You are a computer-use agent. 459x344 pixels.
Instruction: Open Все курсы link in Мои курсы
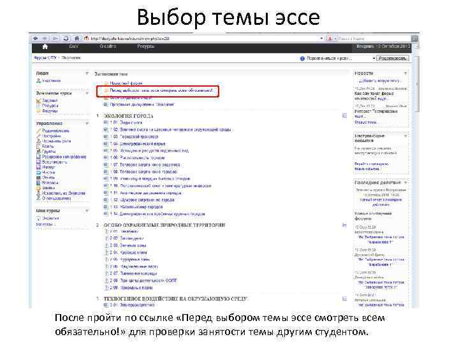pyautogui.click(x=45, y=224)
